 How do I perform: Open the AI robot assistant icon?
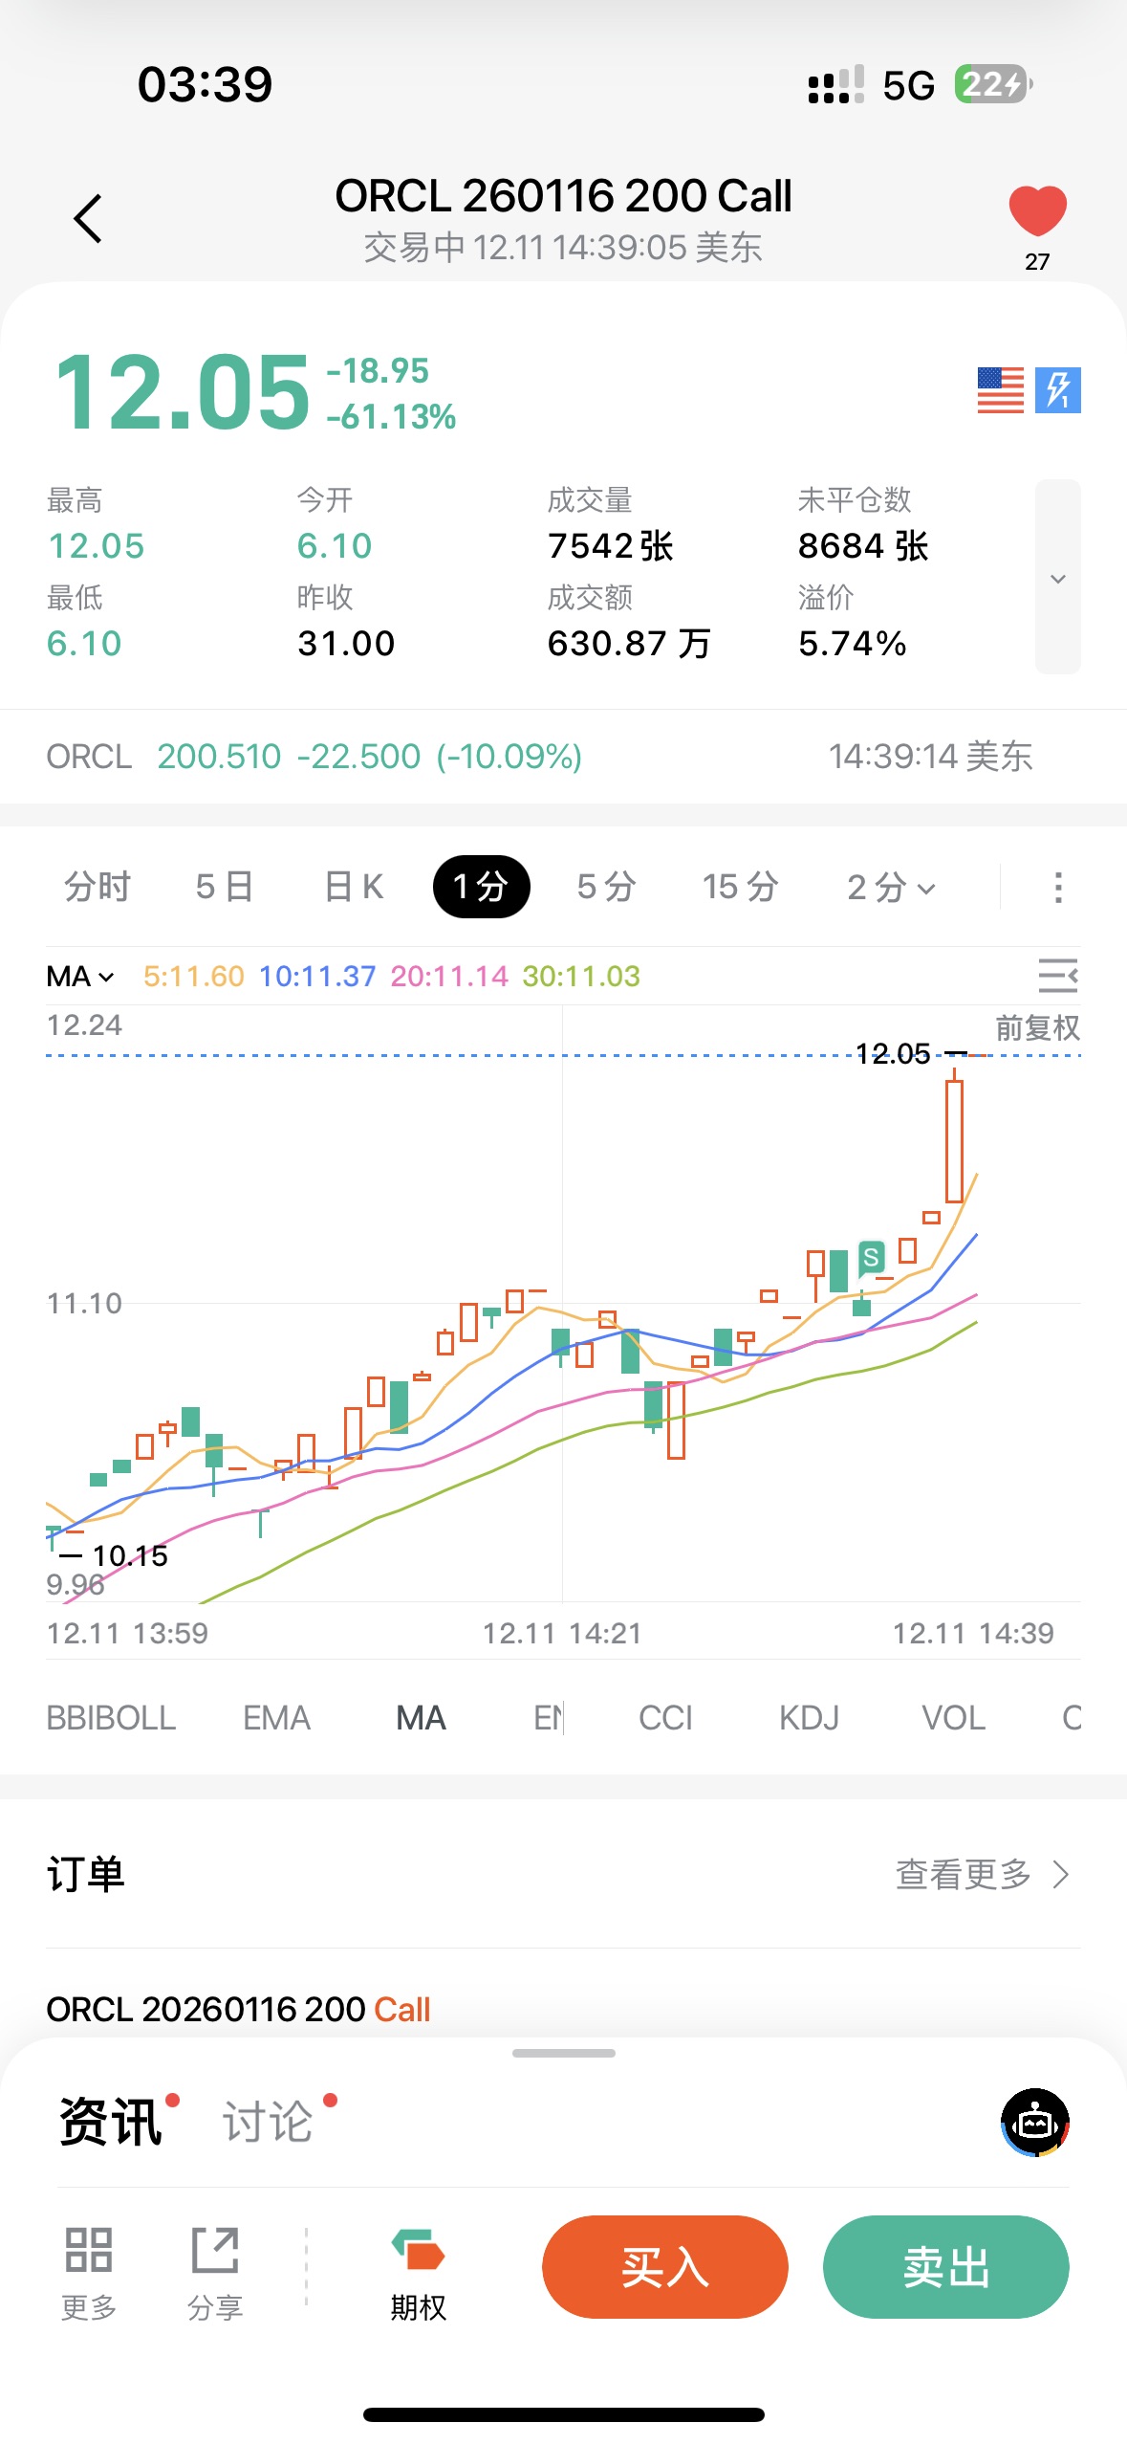[1035, 2122]
